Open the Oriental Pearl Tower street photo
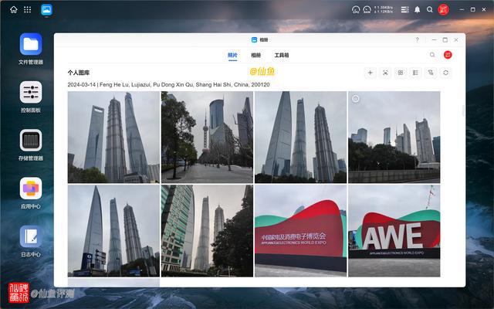 point(207,138)
